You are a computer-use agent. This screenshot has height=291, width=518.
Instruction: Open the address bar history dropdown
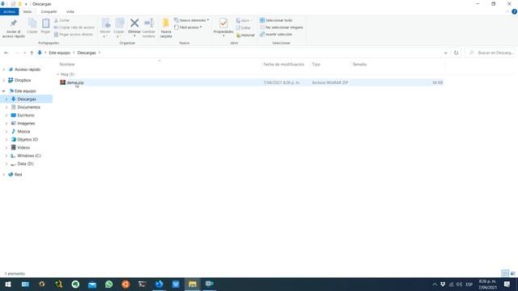click(x=445, y=53)
